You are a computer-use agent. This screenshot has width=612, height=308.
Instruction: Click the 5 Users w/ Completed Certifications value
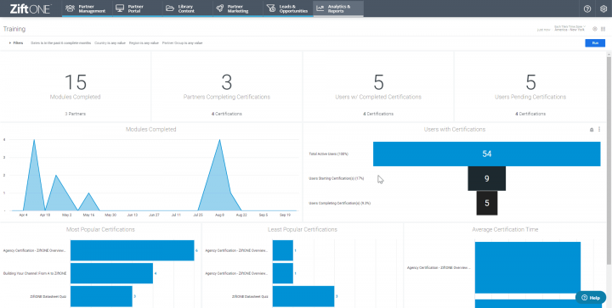point(378,82)
